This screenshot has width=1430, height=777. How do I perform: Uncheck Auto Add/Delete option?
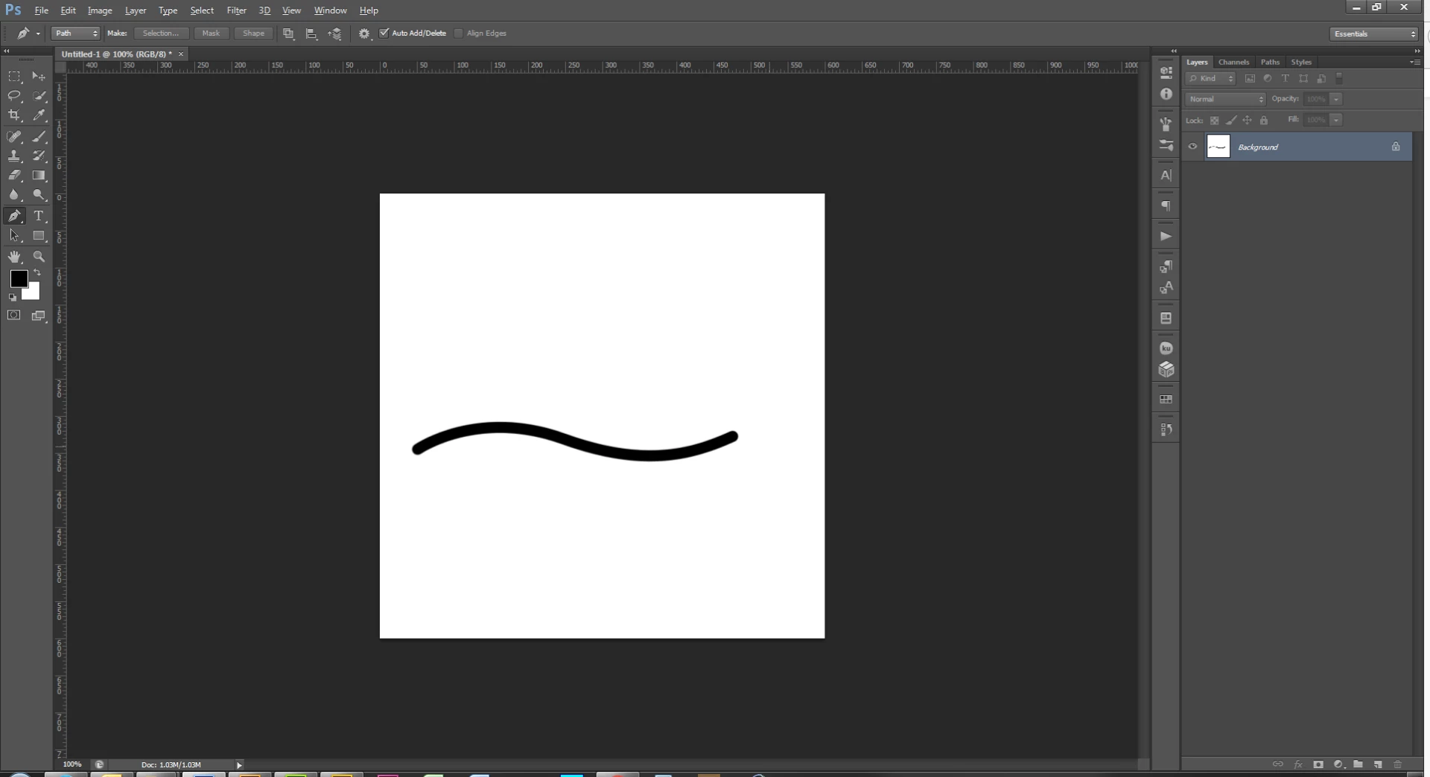click(384, 33)
